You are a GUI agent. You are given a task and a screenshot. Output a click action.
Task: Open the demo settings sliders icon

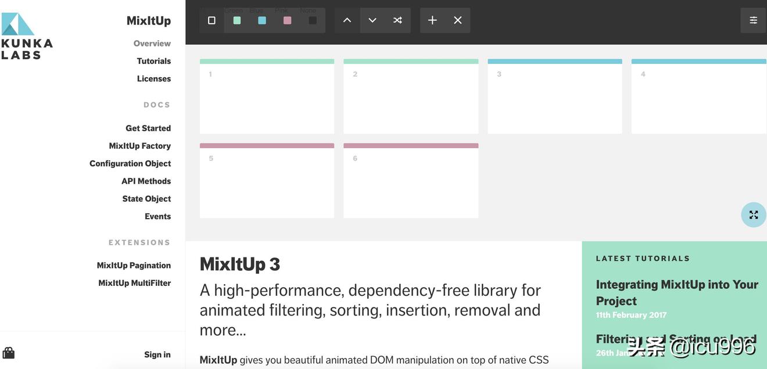point(753,20)
